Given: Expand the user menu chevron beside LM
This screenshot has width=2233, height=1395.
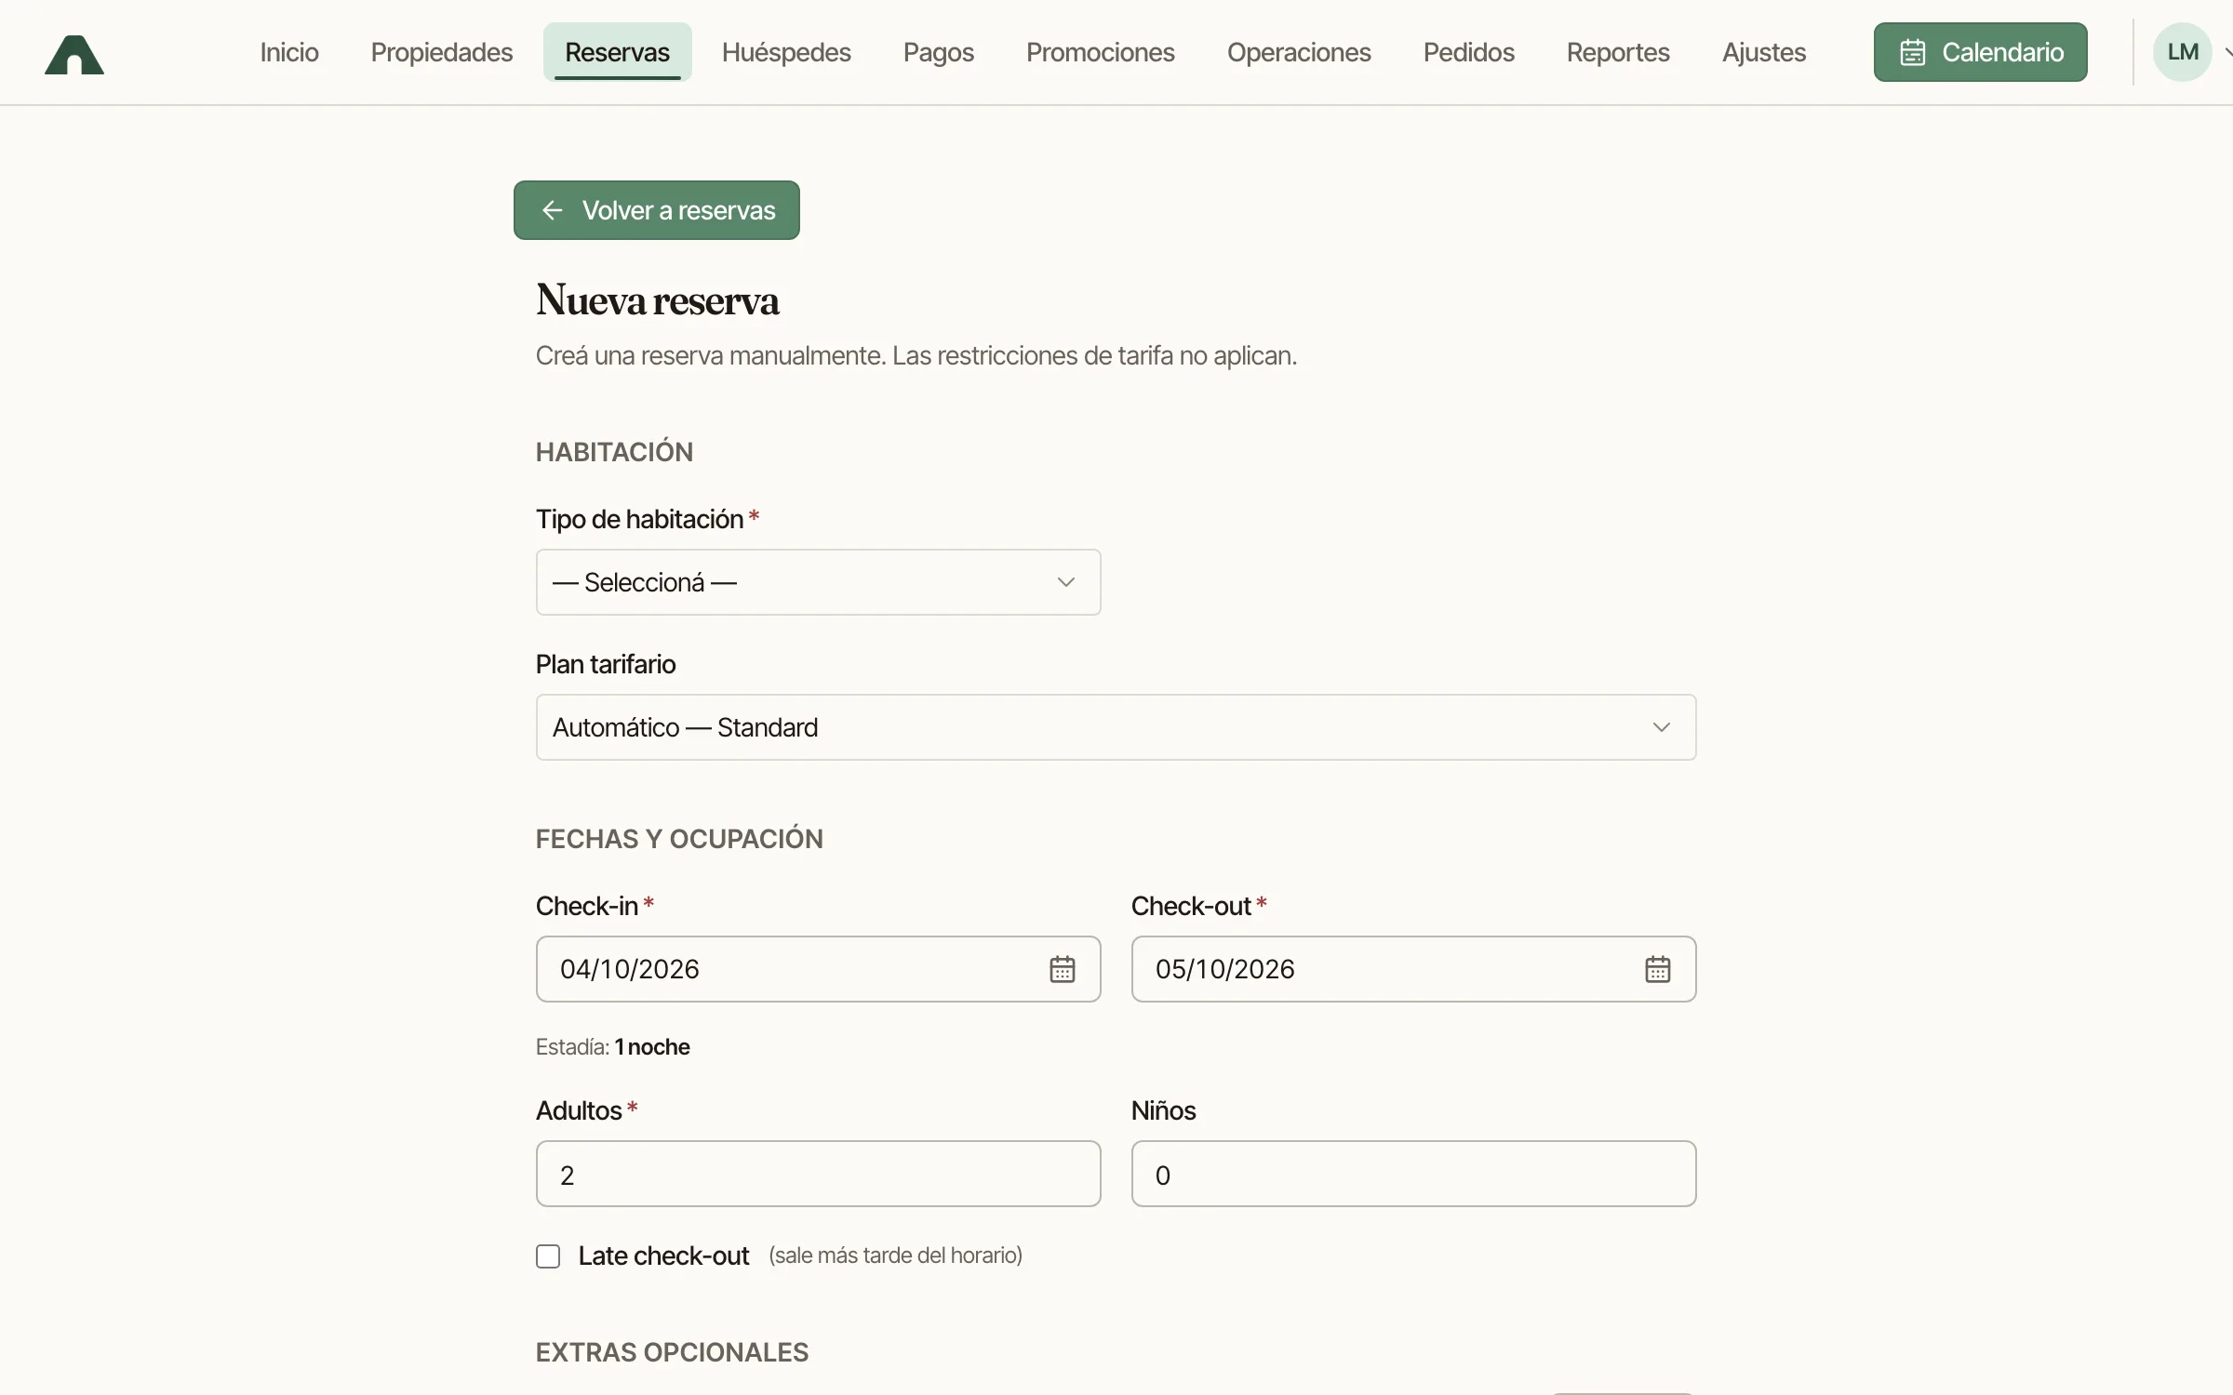Looking at the screenshot, I should (x=2226, y=52).
